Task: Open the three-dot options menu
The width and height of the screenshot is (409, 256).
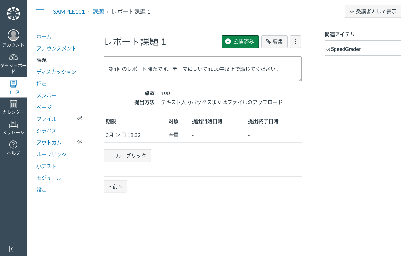Action: click(295, 41)
